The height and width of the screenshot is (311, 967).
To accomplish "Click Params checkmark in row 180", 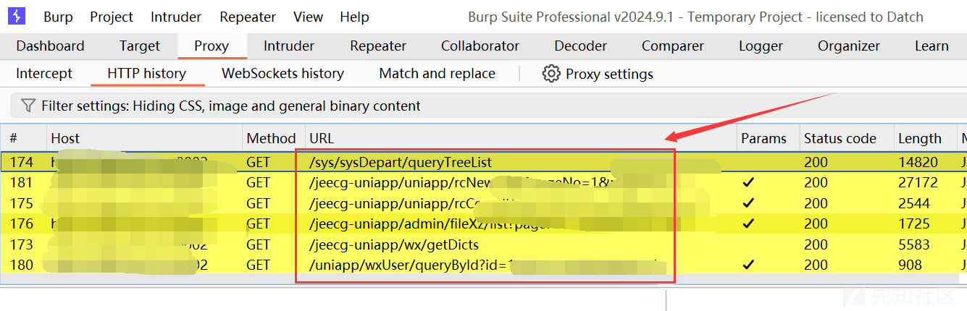I will coord(748,265).
